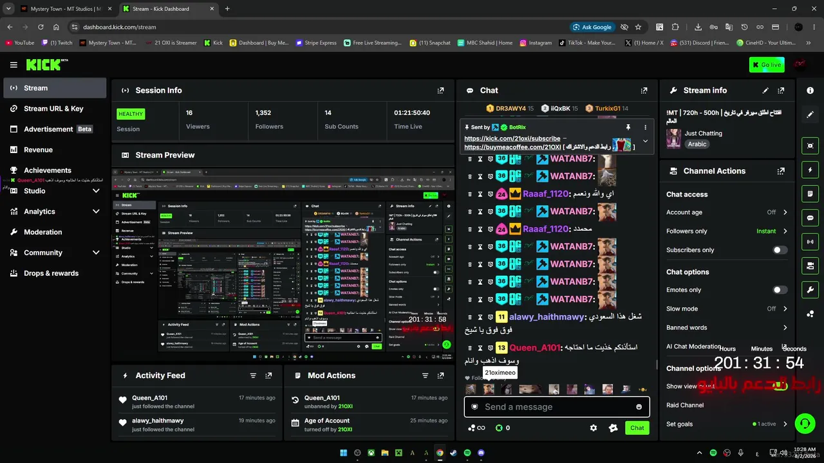The image size is (824, 463).
Task: Unpin the BotRix pinned message
Action: [x=628, y=127]
